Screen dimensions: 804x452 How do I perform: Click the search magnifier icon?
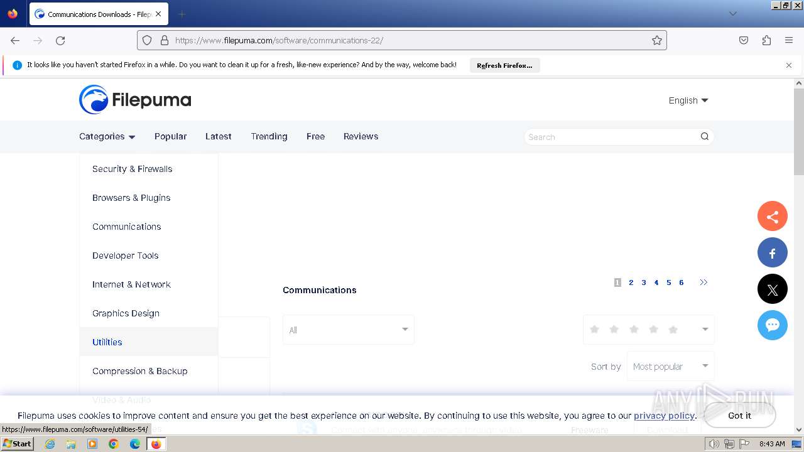click(x=705, y=136)
